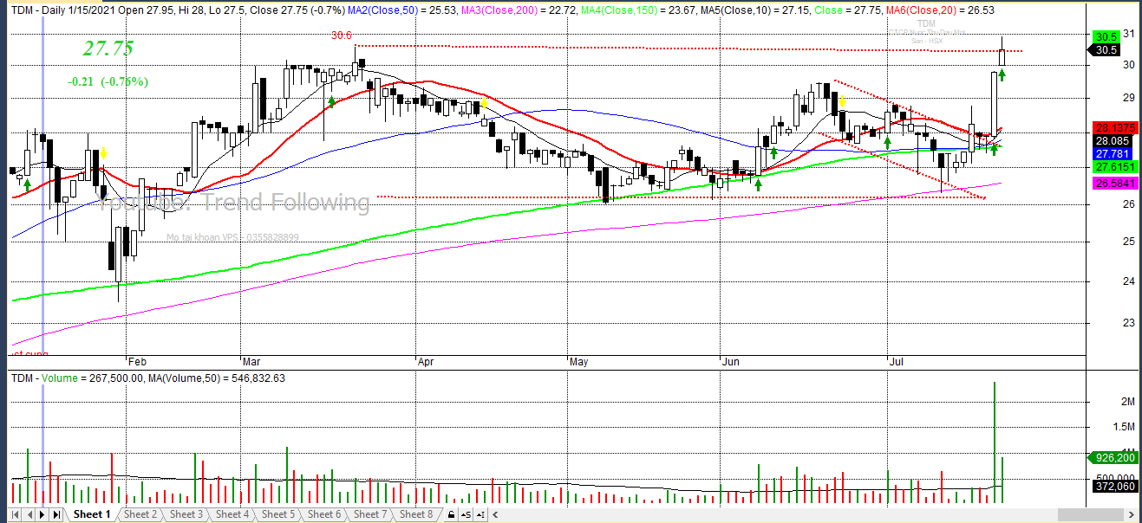Select the Sheet 8 tab
Screen dimensions: 1142x523
416,514
